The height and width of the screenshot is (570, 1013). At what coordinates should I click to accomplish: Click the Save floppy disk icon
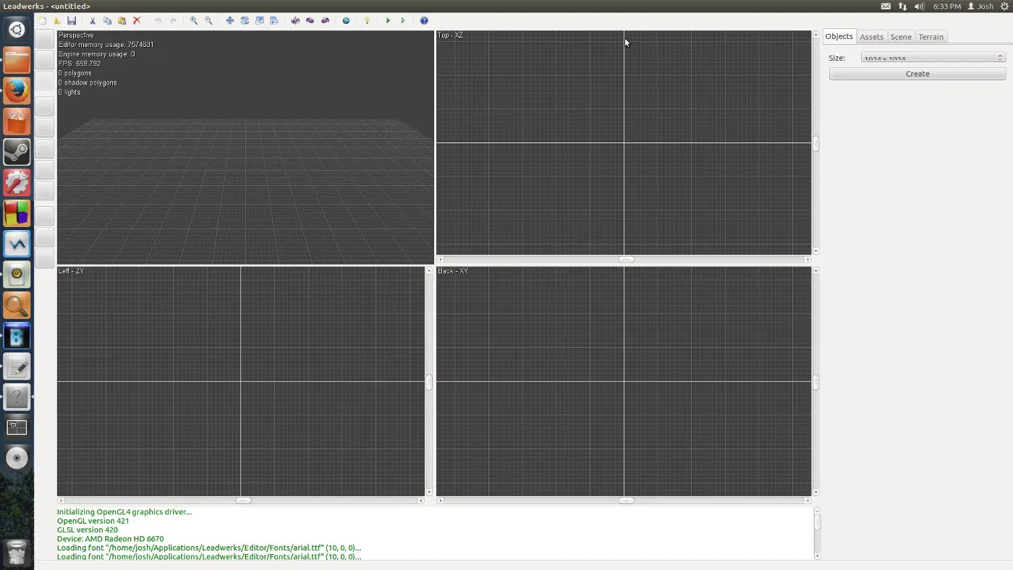[x=72, y=21]
